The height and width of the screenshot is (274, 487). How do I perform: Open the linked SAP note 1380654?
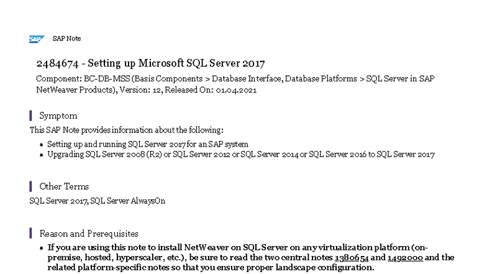tap(352, 257)
